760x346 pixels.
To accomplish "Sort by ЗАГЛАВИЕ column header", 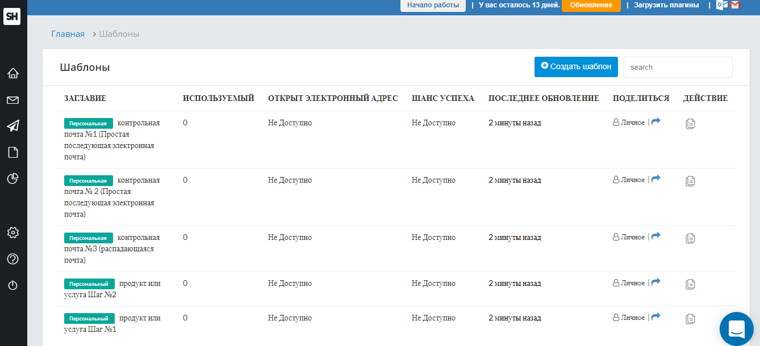I will click(x=85, y=98).
